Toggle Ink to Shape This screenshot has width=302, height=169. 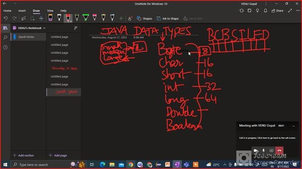(x=168, y=19)
